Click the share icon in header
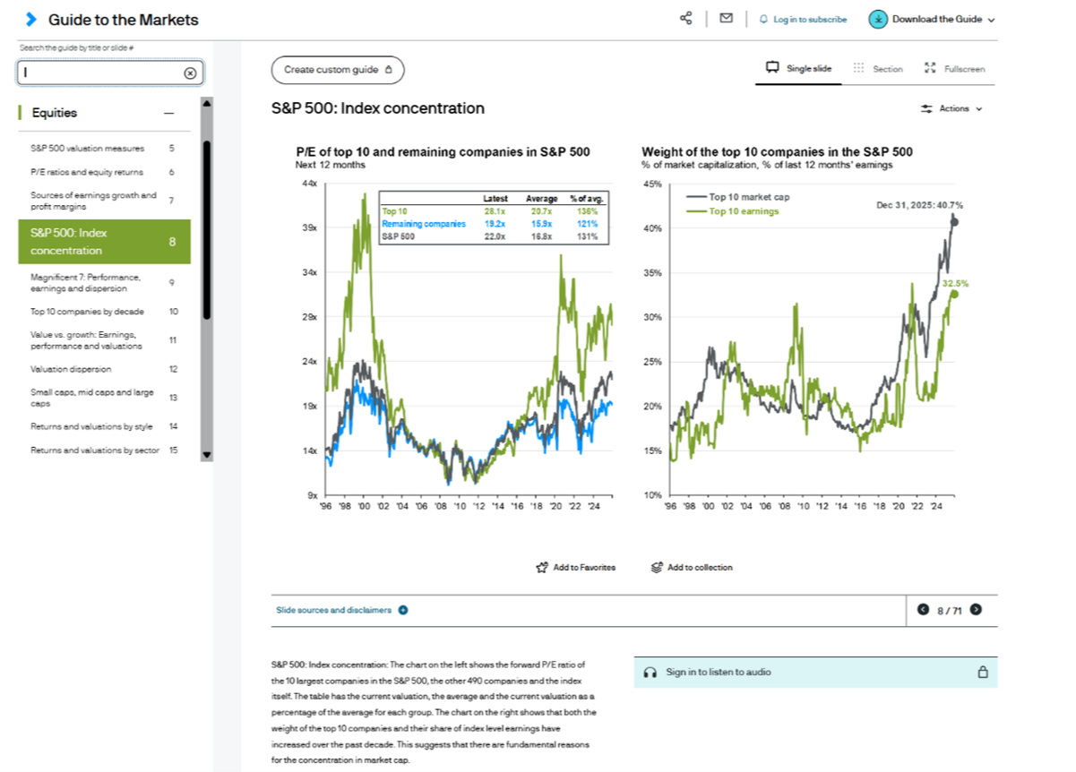Viewport: 1076px width, 772px height. pyautogui.click(x=686, y=19)
